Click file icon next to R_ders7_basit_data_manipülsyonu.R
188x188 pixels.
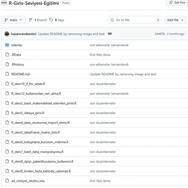point(7,152)
